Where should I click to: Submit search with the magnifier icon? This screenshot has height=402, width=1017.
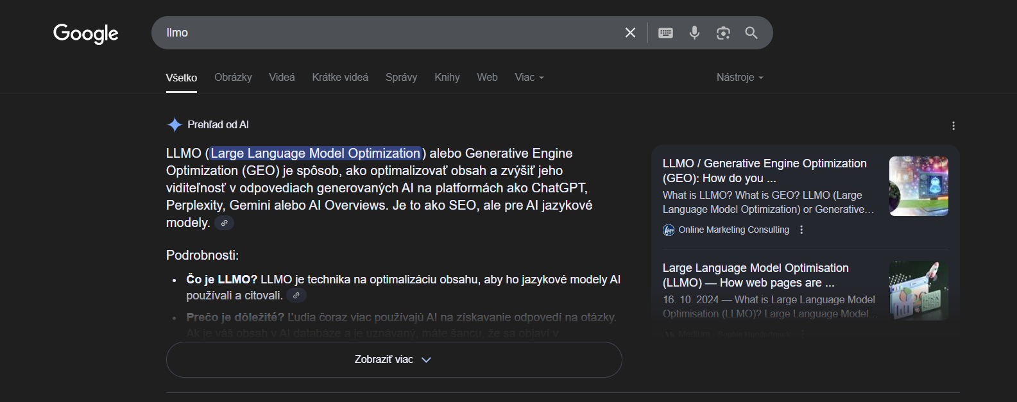[x=751, y=33]
